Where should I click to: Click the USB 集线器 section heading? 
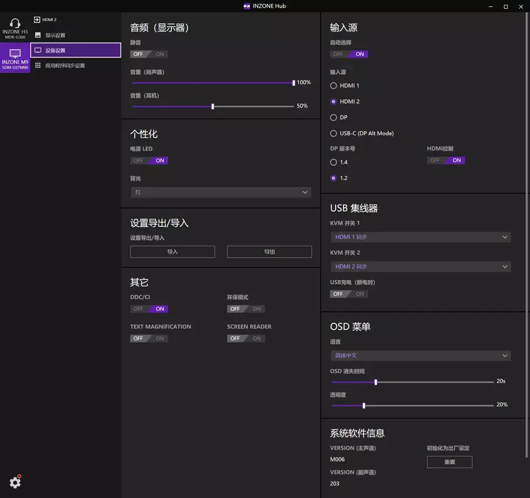(354, 208)
